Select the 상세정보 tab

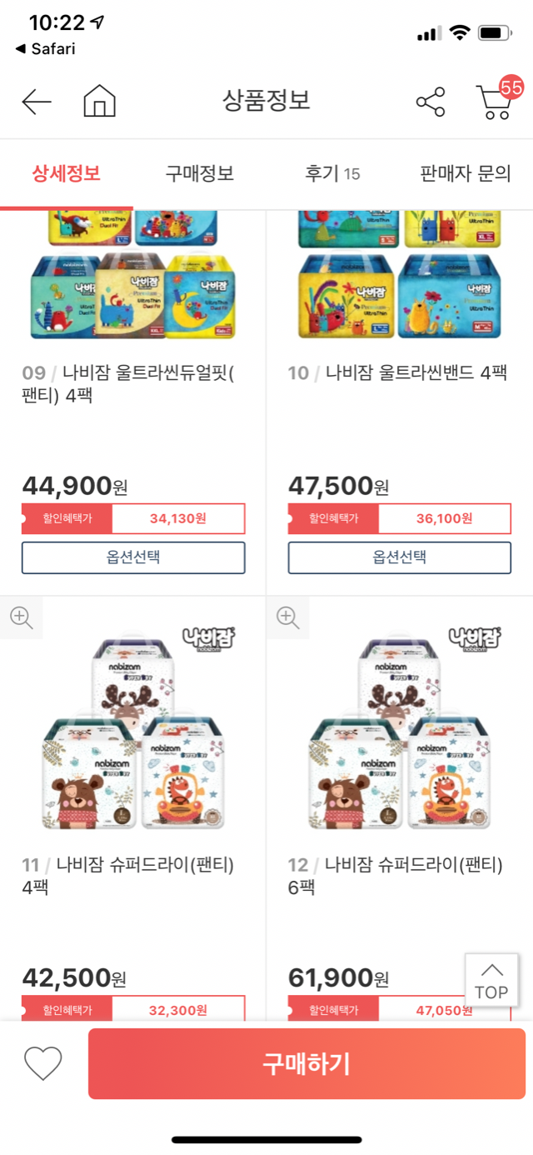pos(67,173)
